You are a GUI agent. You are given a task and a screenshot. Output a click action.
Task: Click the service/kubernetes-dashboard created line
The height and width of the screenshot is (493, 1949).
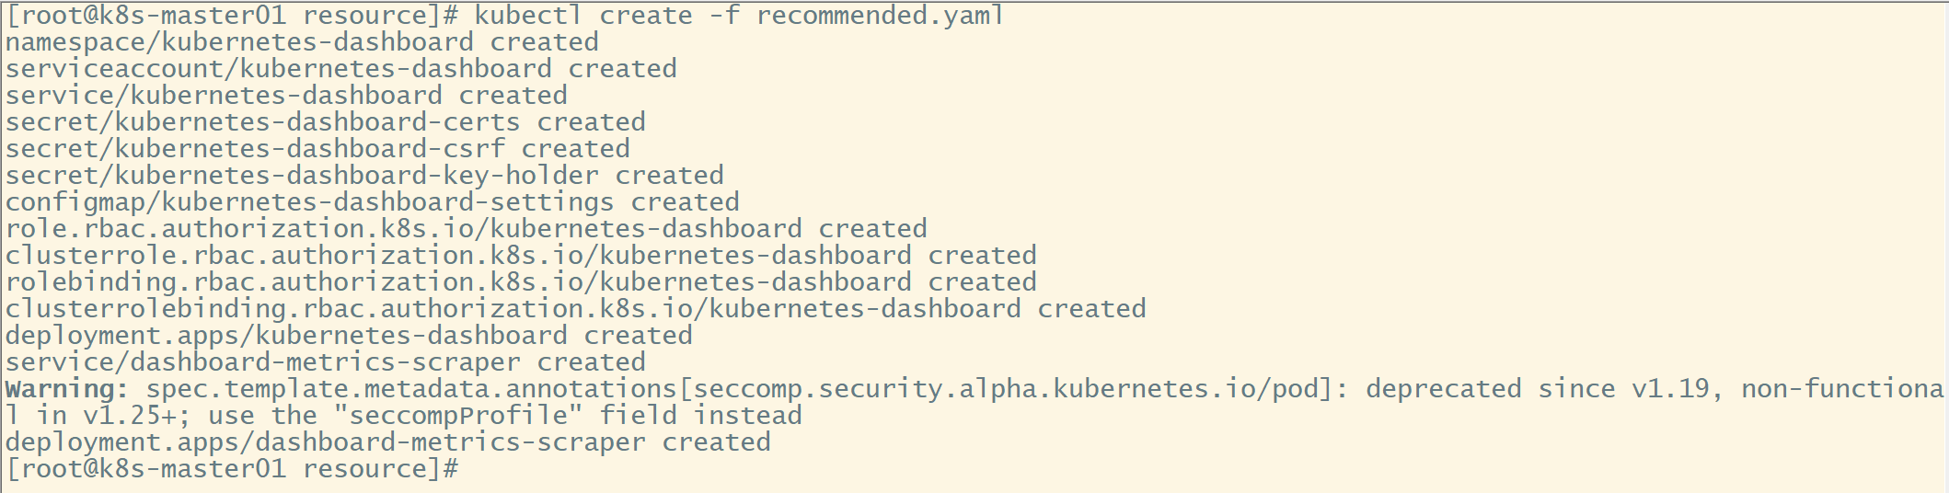(x=286, y=97)
